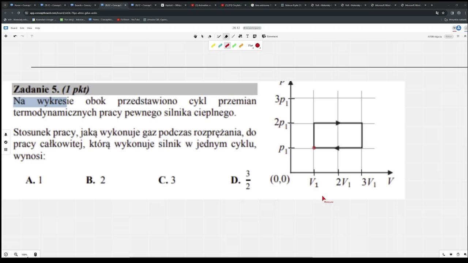Click the 100% zoom level
This screenshot has height=263, width=468.
[x=24, y=255]
